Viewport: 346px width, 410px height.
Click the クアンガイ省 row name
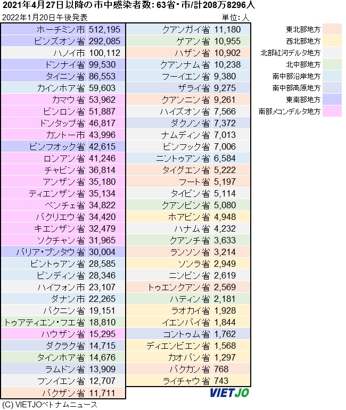click(186, 29)
